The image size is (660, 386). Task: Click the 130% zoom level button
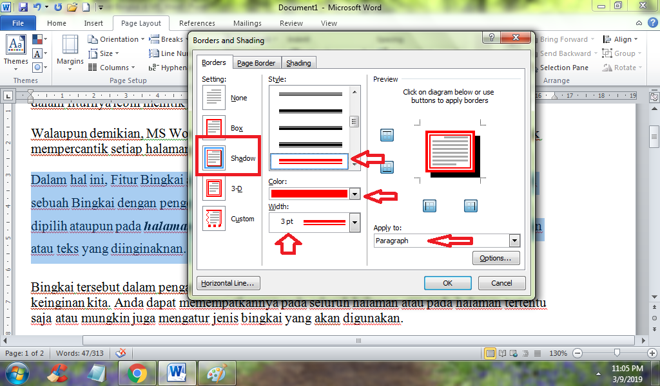pyautogui.click(x=558, y=353)
